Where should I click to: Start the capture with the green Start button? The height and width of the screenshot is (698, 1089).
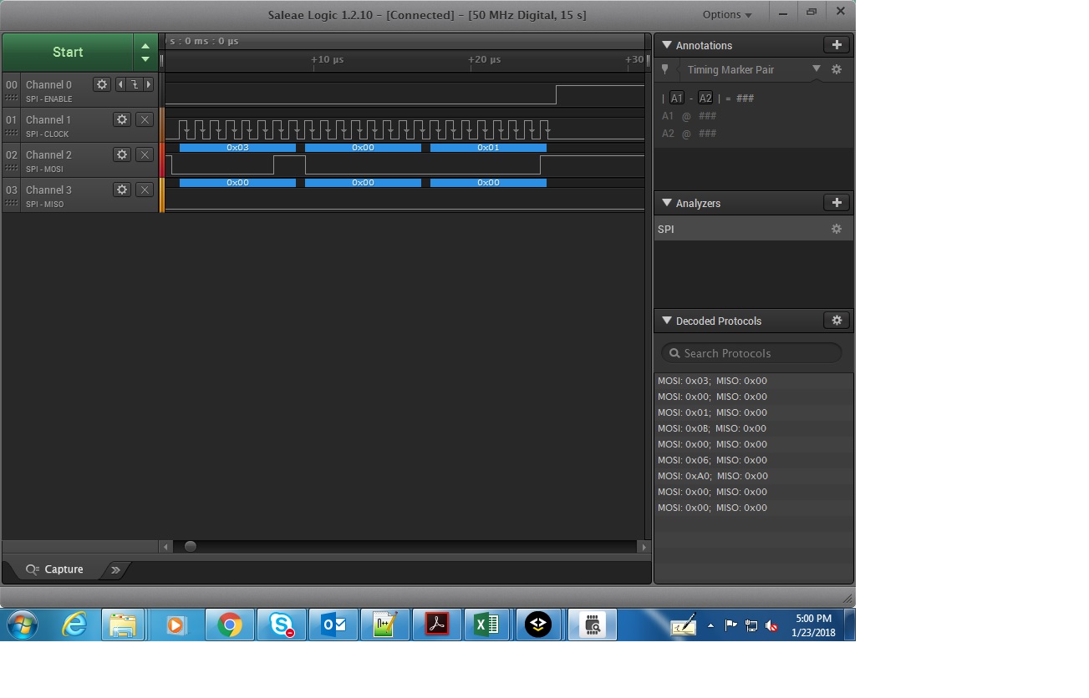point(68,52)
